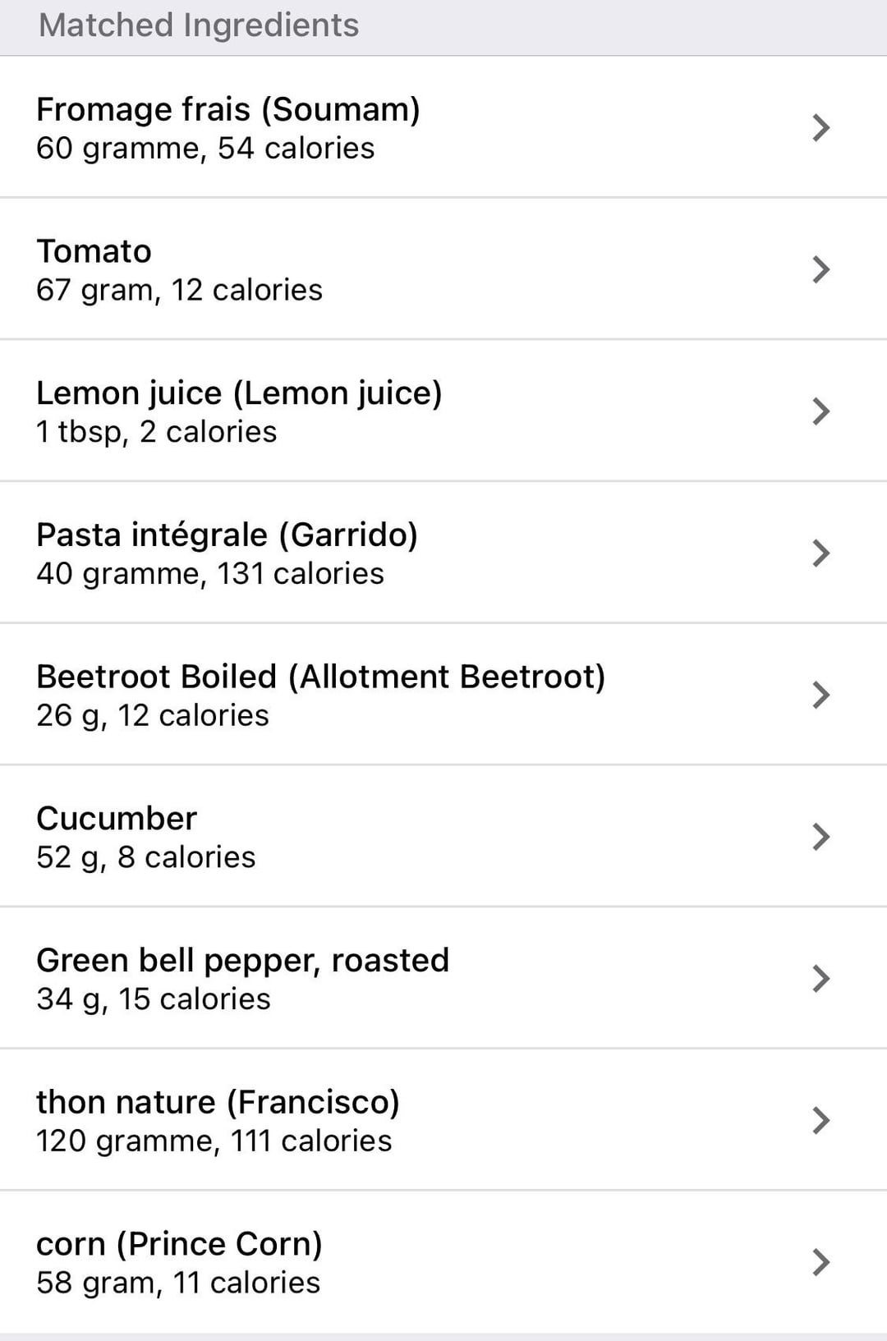Open Beetroot Boiled (Allotment Beetroot) entry
Screen dimensions: 887x1341
coord(320,695)
